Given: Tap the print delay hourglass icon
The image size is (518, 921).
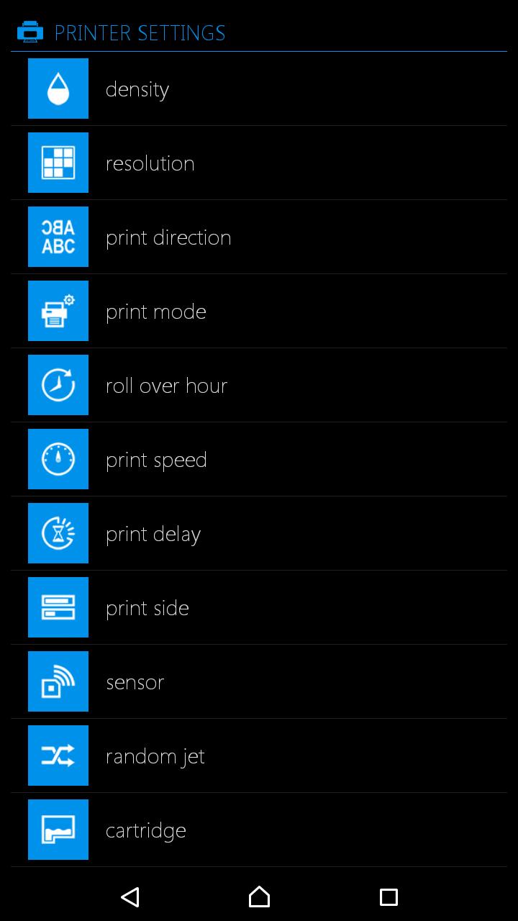Looking at the screenshot, I should 58,533.
